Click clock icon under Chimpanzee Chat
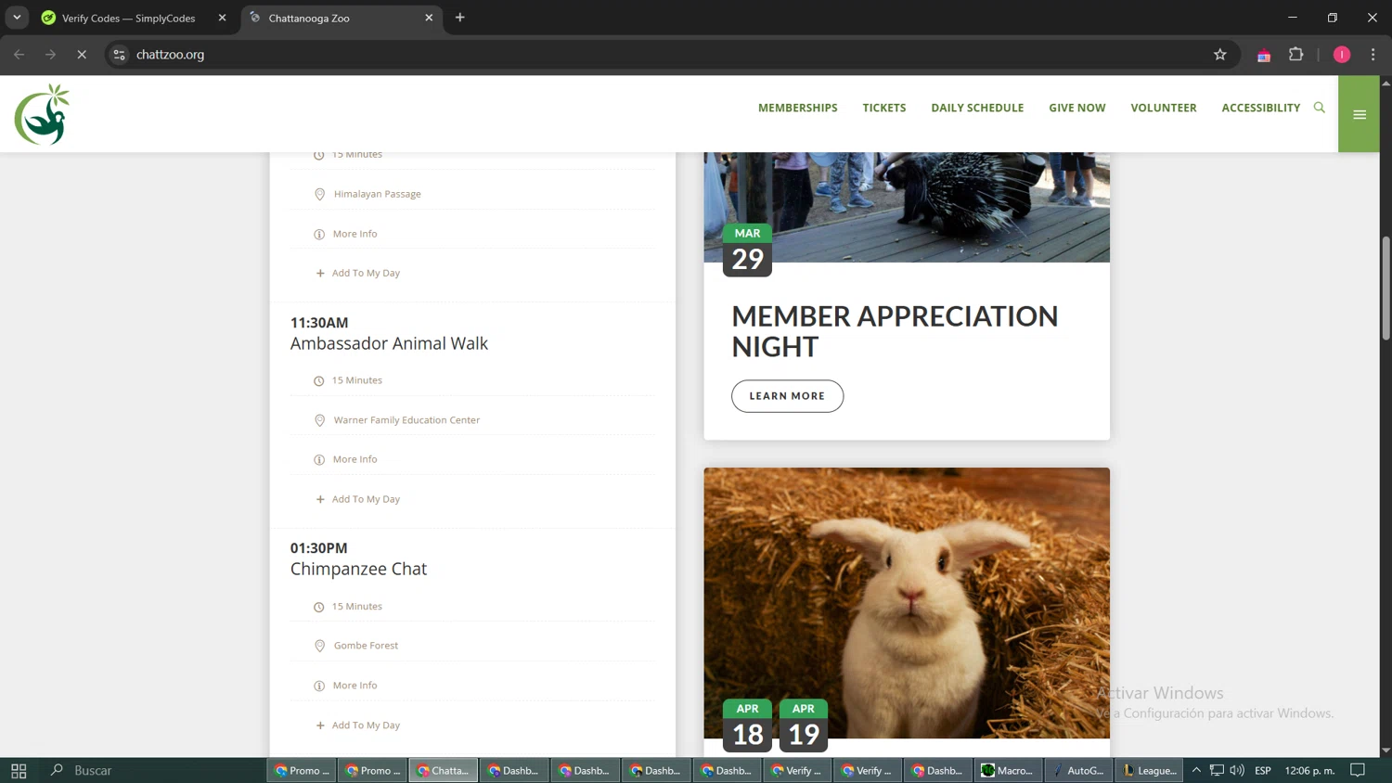The height and width of the screenshot is (783, 1392). point(318,607)
